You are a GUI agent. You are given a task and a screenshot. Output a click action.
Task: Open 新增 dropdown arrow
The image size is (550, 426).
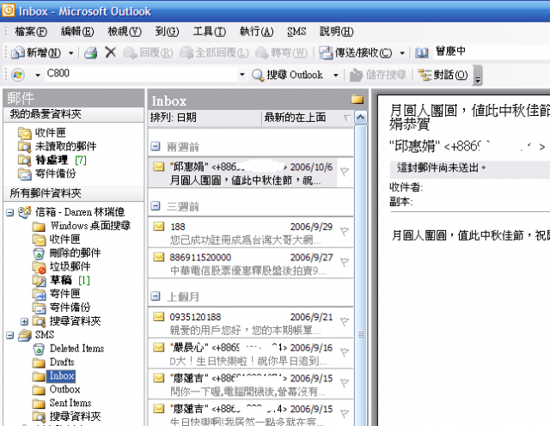coord(70,53)
